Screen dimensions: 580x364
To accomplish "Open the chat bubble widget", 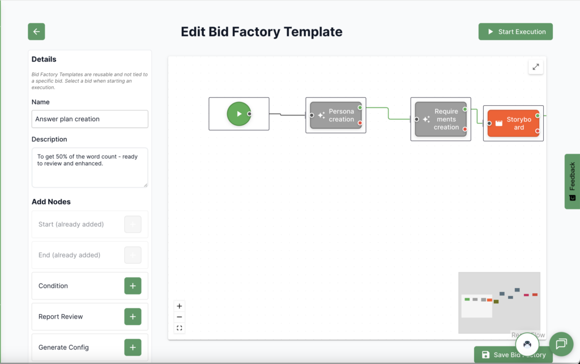I will pos(561,344).
